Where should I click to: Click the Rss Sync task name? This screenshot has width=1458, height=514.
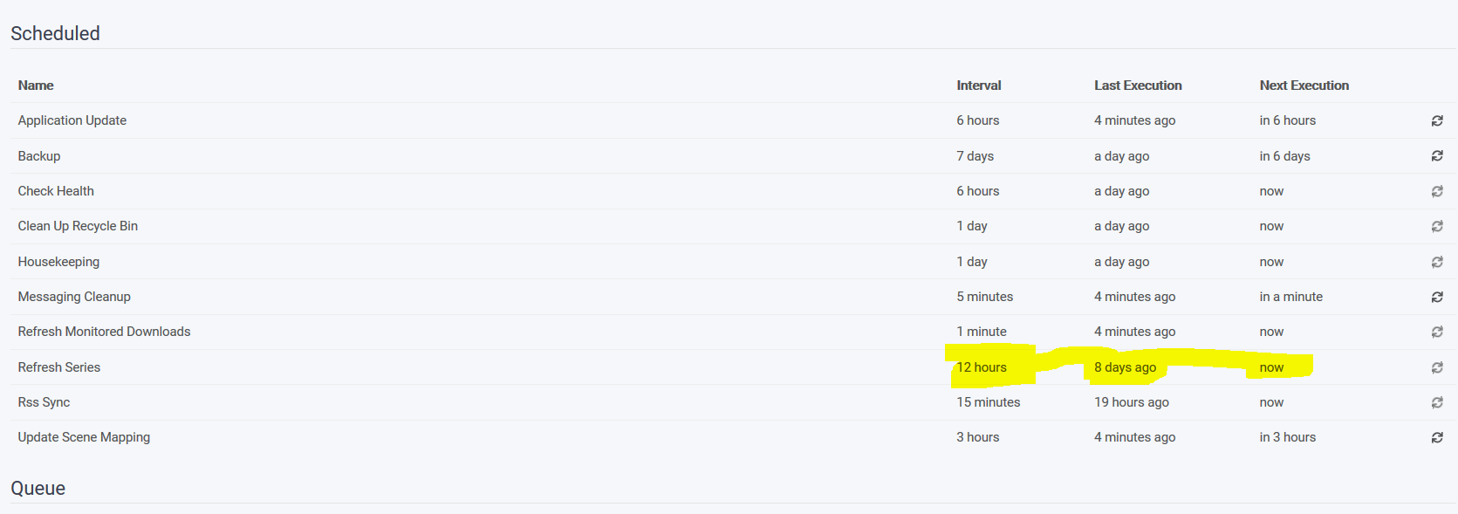tap(44, 402)
